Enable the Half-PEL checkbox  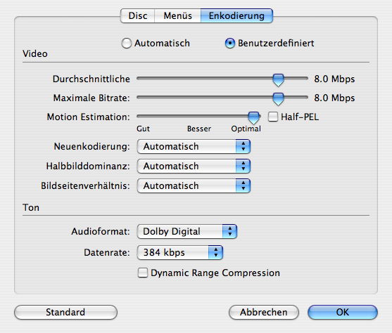(x=273, y=117)
